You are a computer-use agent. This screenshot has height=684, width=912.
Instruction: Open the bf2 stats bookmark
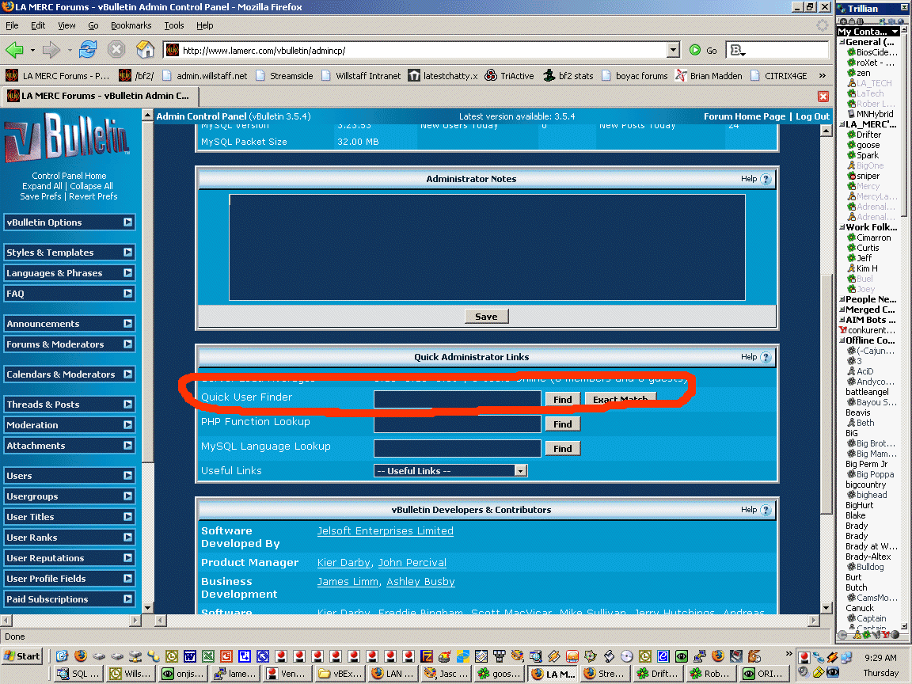point(568,76)
